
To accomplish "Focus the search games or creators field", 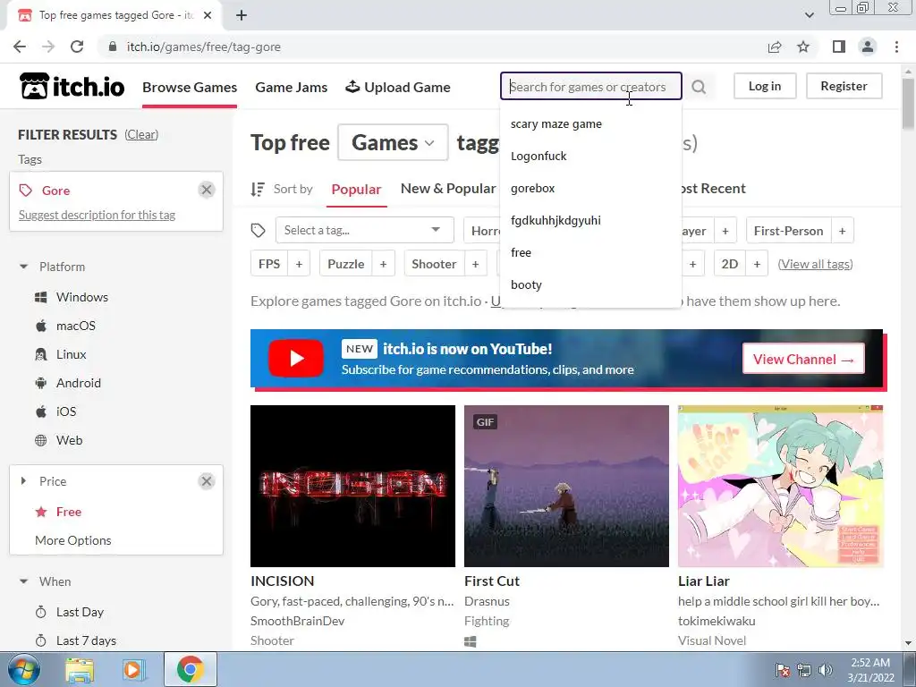I will pos(590,87).
